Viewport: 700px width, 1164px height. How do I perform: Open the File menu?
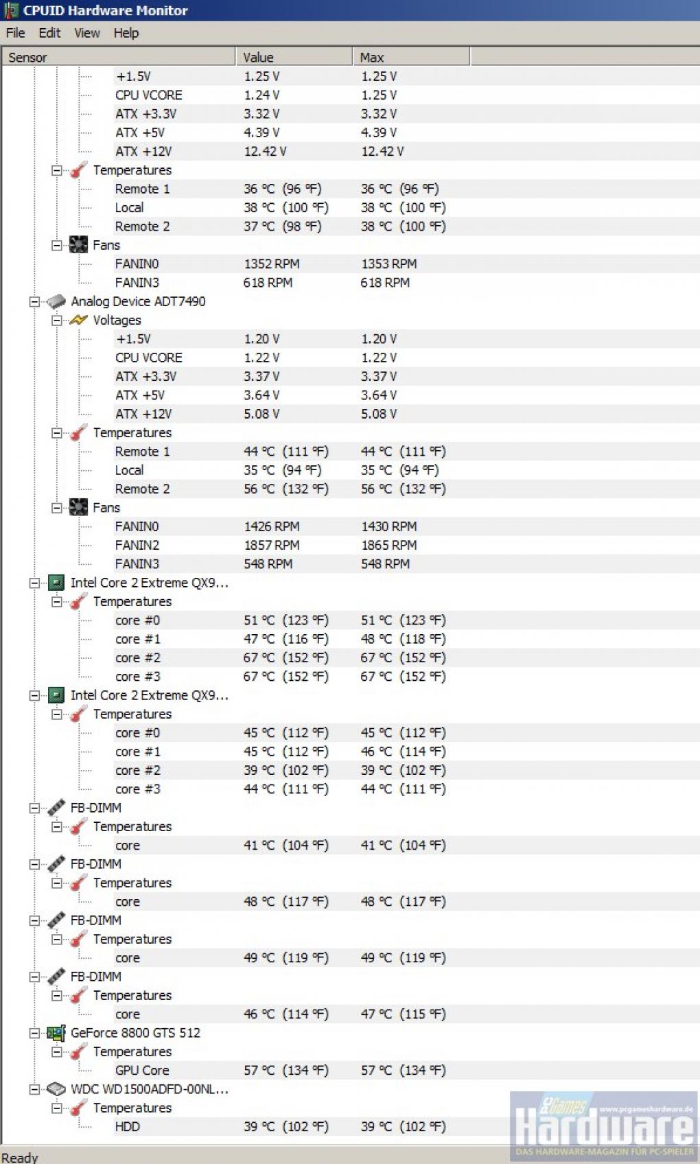coord(15,33)
